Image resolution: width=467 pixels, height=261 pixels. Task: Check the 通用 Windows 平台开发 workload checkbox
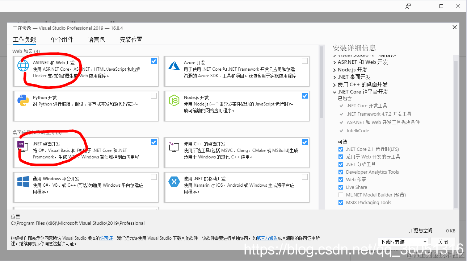tap(154, 177)
